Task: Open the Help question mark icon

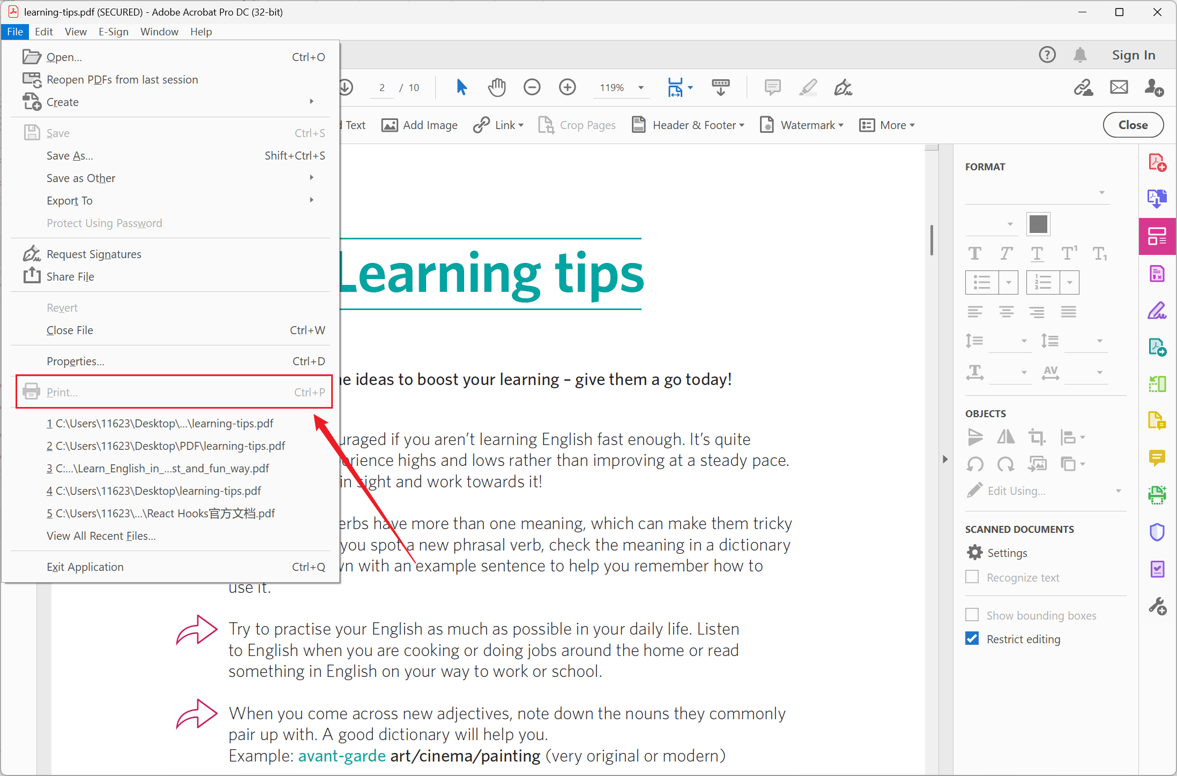Action: [x=1047, y=55]
